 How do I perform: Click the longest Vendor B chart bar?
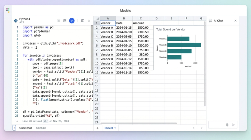click(x=184, y=45)
